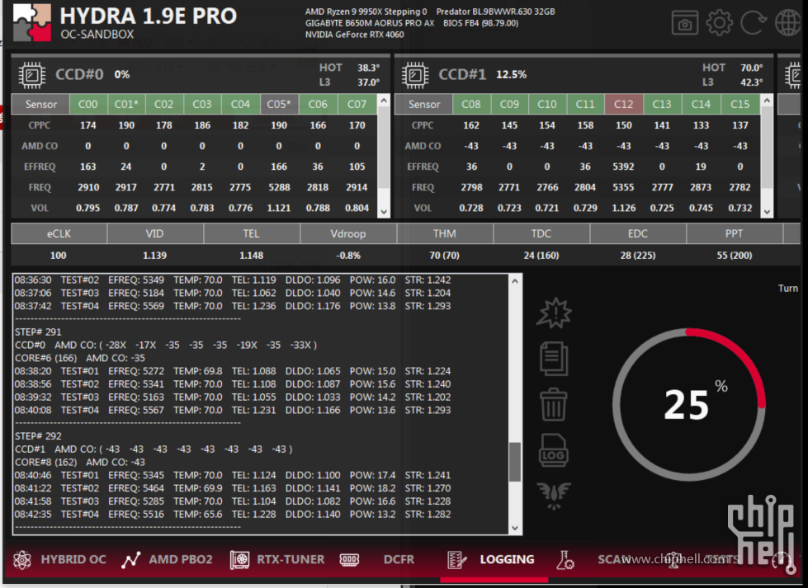
Task: Open settings via the gear icon
Action: 720,23
